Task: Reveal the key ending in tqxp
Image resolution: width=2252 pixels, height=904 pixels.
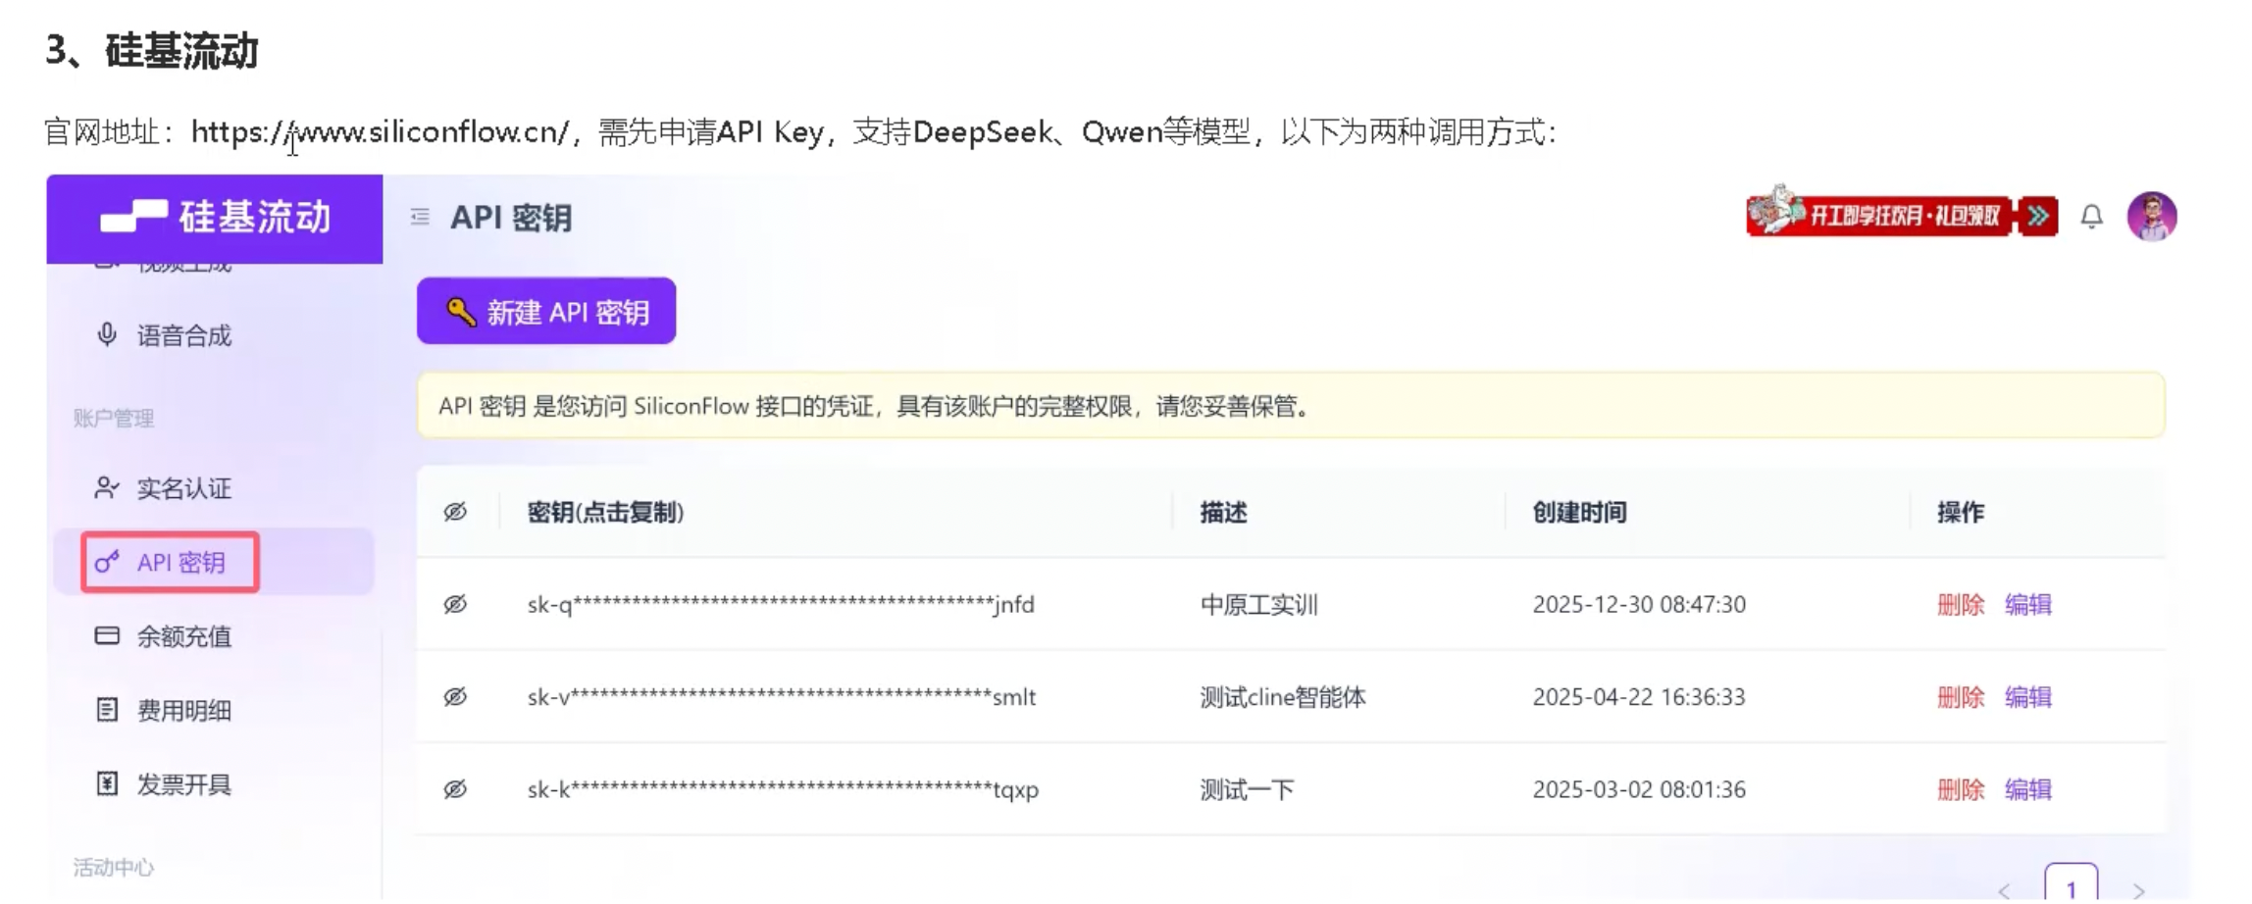Action: pyautogui.click(x=455, y=789)
